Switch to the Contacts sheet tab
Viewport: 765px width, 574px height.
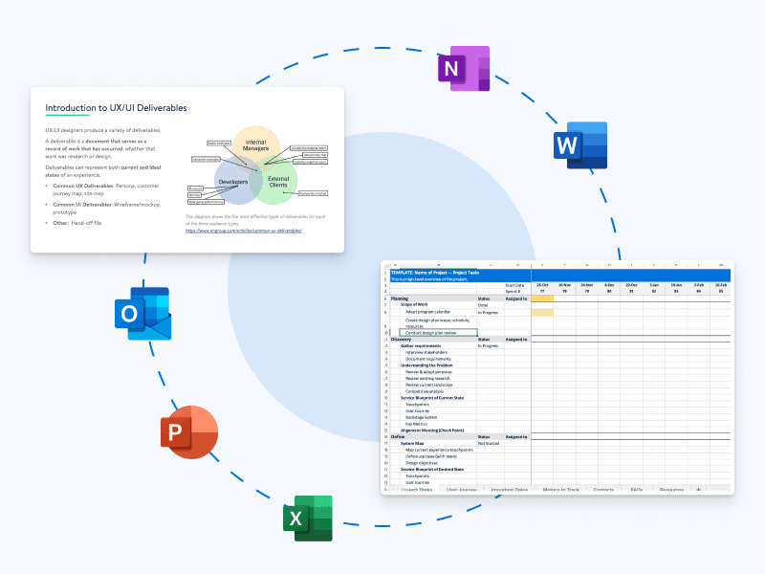coord(603,490)
